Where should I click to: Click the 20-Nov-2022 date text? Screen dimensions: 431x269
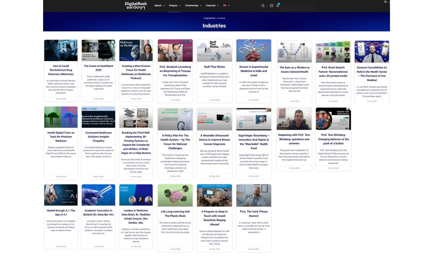click(x=61, y=99)
